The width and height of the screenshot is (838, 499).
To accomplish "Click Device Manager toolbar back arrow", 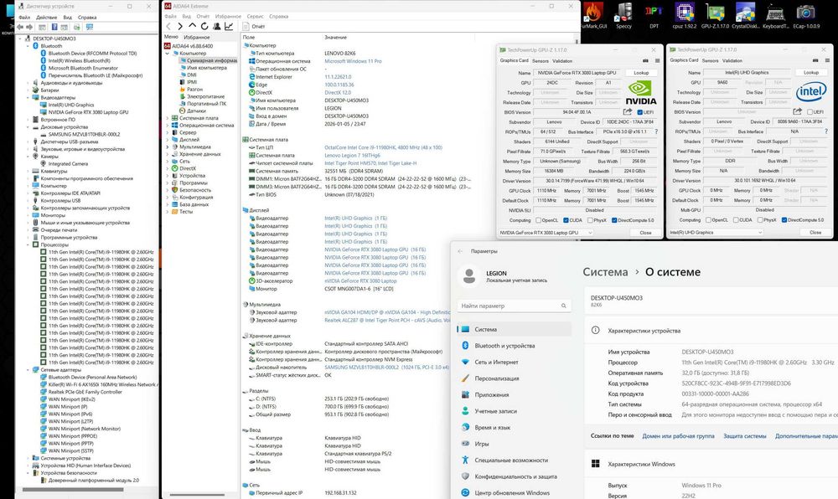I will coord(20,27).
